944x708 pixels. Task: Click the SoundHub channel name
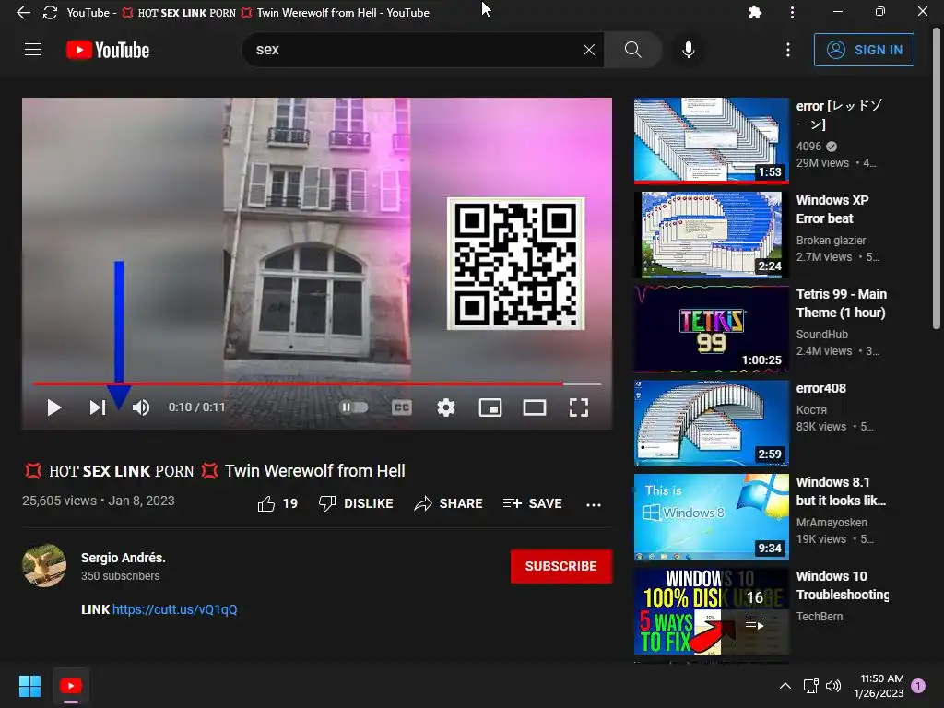821,334
